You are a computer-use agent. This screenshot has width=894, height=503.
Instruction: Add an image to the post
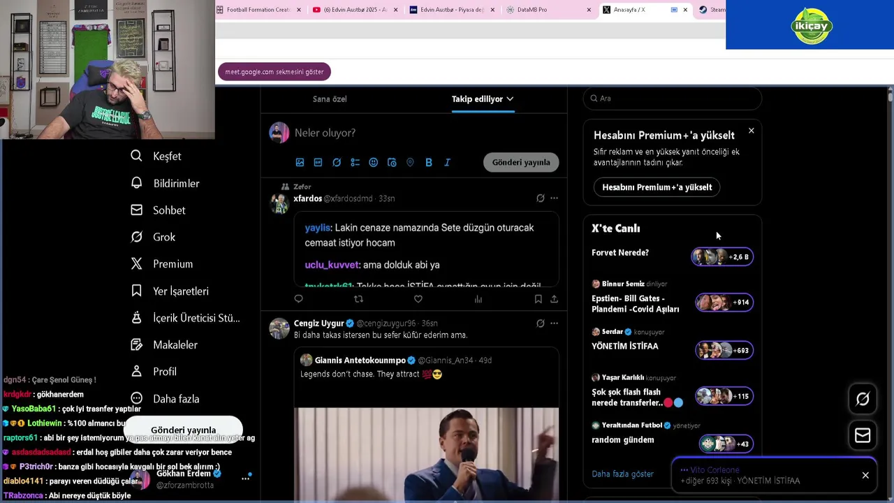(x=300, y=162)
